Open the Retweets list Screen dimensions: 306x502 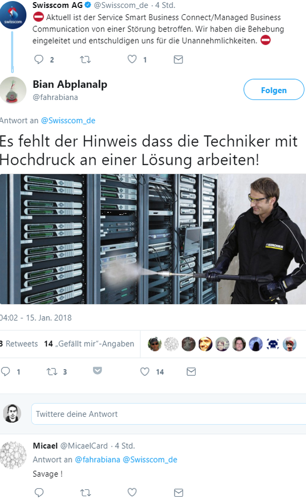pyautogui.click(x=19, y=344)
